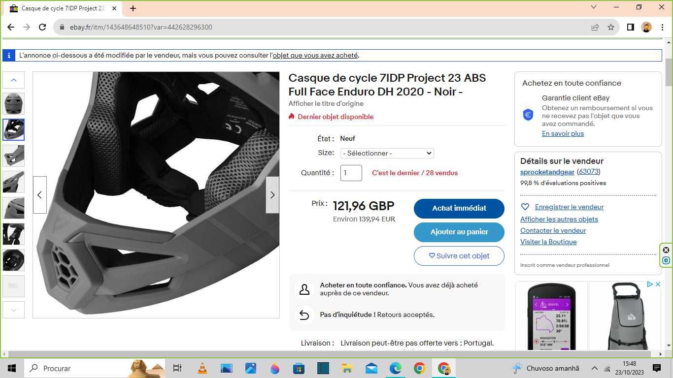Image resolution: width=673 pixels, height=378 pixels.
Task: Click the blue info icon in the notice
Action: (x=9, y=55)
